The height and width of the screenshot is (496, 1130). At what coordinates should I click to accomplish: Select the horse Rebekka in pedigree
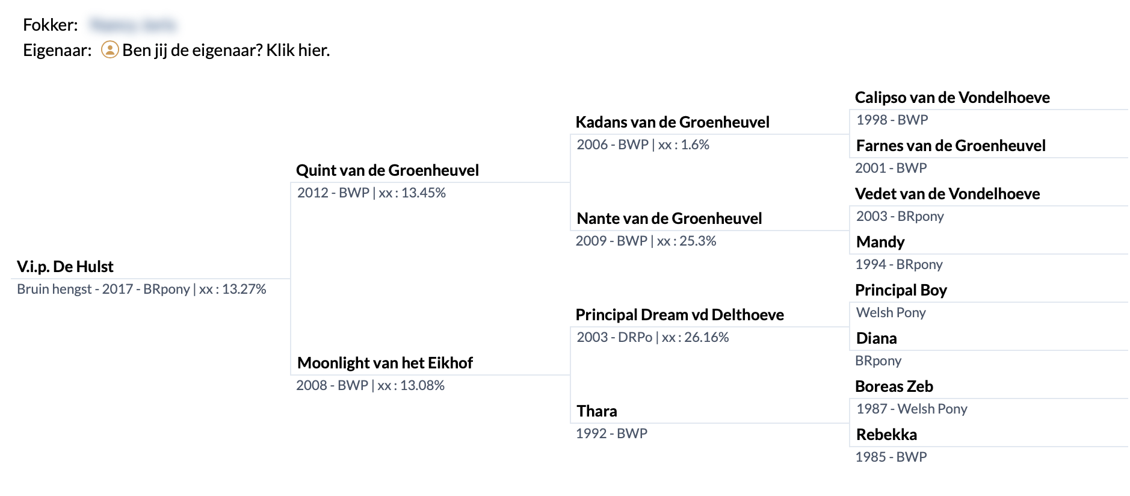point(886,435)
